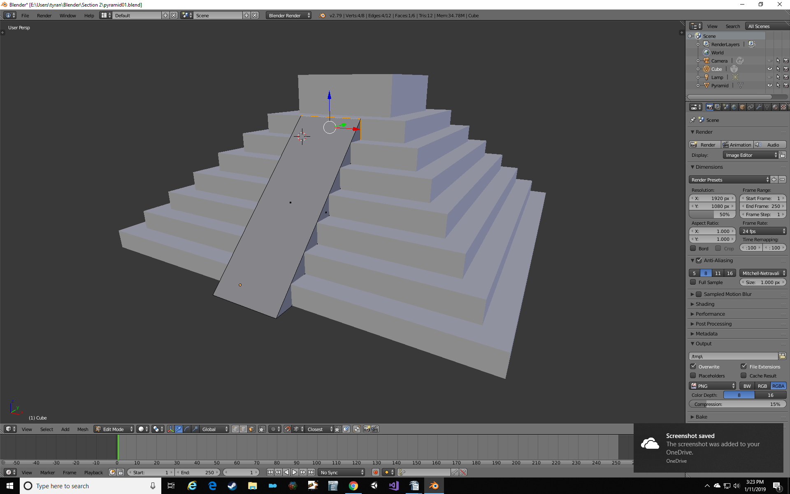The height and width of the screenshot is (494, 790).
Task: Toggle limit selection to visible
Action: point(262,429)
